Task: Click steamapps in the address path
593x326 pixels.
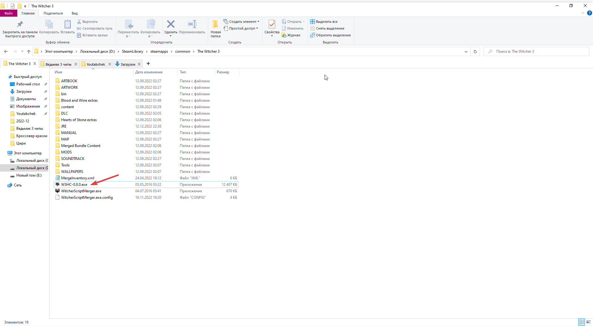Action: [159, 51]
